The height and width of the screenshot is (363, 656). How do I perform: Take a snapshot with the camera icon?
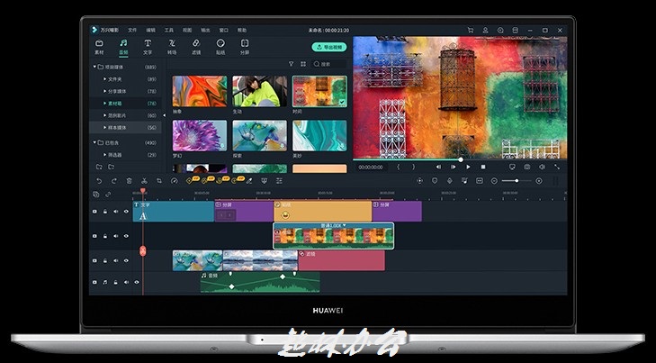[x=527, y=167]
